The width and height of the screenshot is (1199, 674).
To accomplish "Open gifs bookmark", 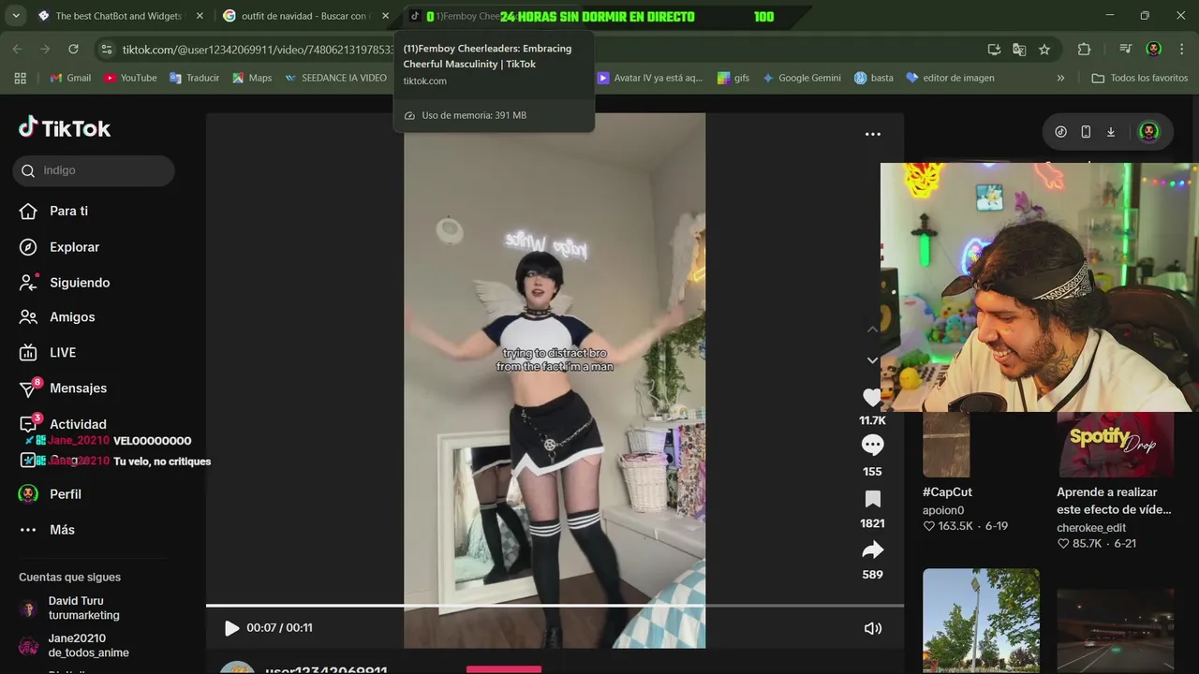I will pos(733,78).
